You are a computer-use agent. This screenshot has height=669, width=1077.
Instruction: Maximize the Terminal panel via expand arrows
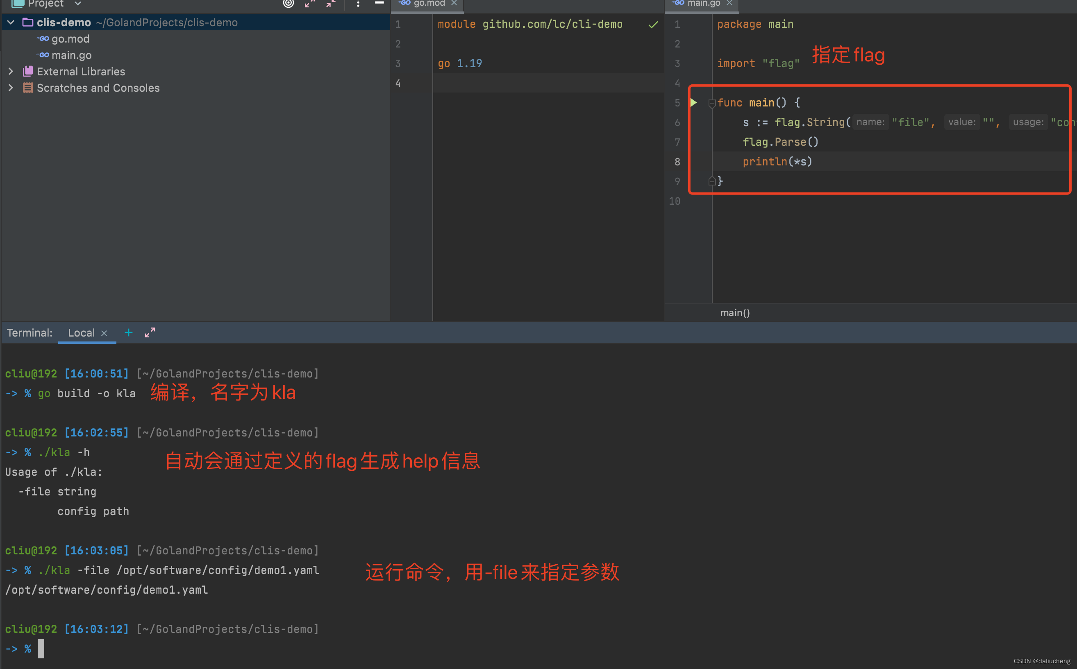[149, 332]
